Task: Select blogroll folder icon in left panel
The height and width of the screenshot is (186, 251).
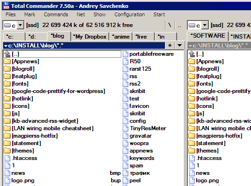Action: [x=7, y=69]
